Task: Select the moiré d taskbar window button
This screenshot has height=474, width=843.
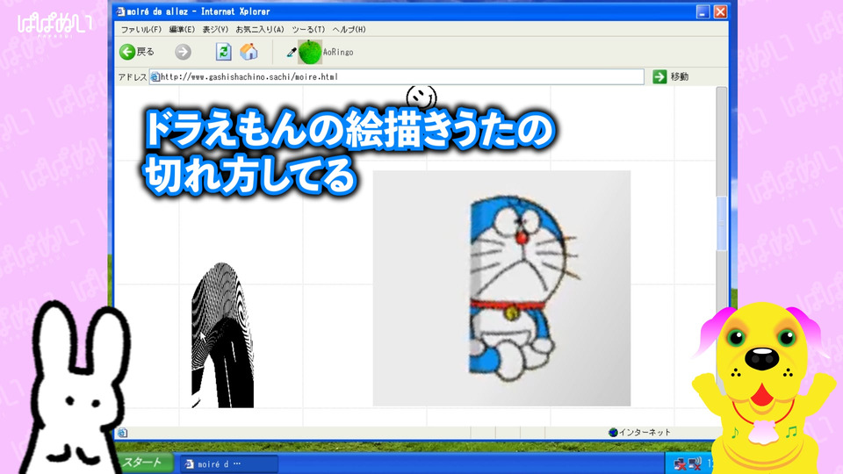Action: pyautogui.click(x=228, y=463)
